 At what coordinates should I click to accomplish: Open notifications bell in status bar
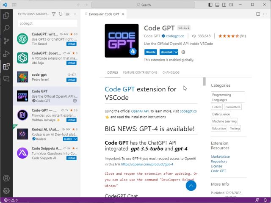pos(265,200)
